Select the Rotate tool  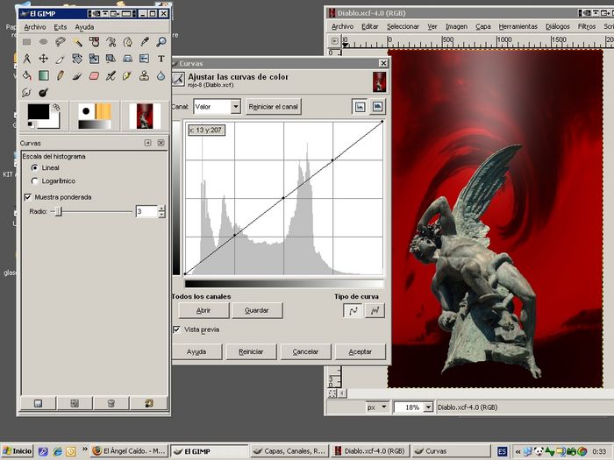tap(77, 59)
